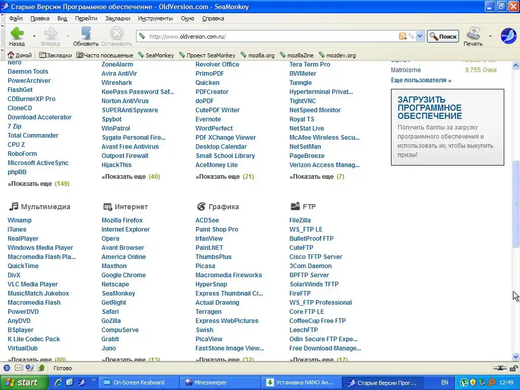Click the scrollbar down arrow
The image size is (520, 390).
515,357
